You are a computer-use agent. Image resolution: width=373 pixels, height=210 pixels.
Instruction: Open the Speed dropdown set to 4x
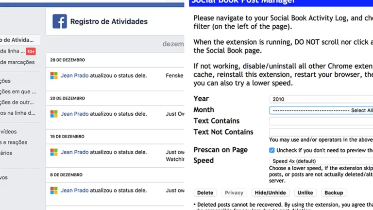[x=321, y=161]
